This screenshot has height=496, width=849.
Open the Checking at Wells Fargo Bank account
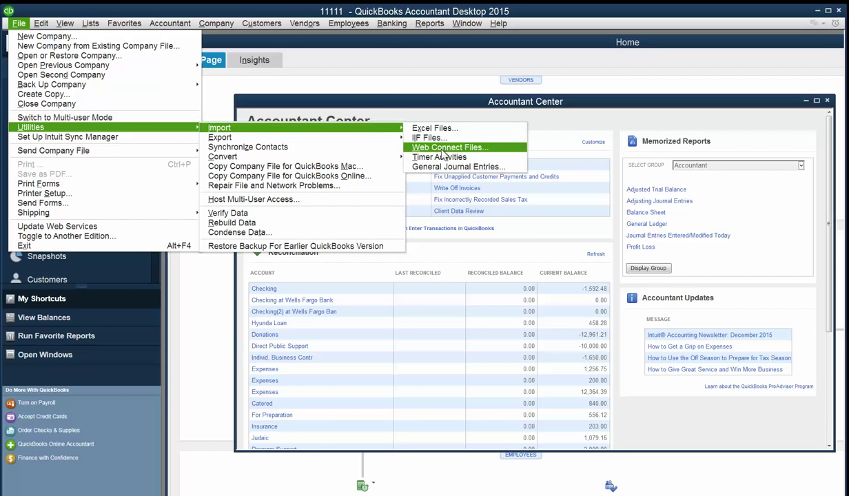292,300
